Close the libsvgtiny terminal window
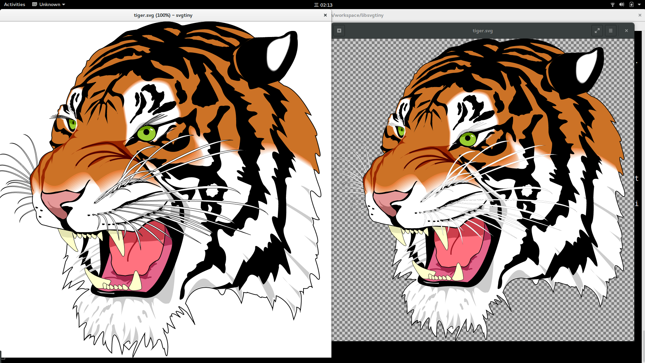 640,15
